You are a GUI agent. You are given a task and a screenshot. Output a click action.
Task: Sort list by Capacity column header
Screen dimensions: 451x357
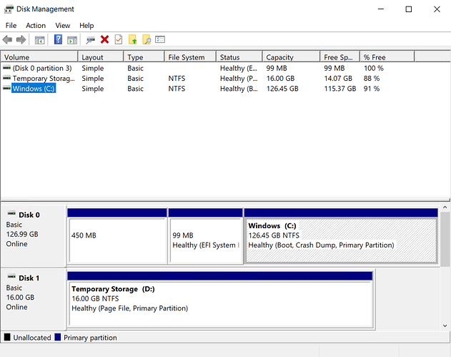tap(279, 57)
